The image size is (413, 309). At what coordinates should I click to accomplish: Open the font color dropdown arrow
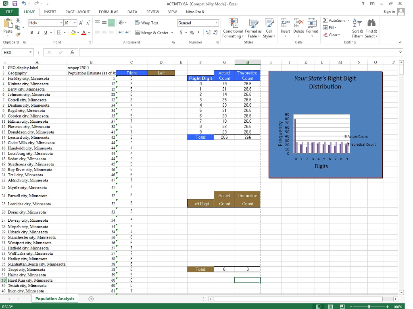(89, 33)
